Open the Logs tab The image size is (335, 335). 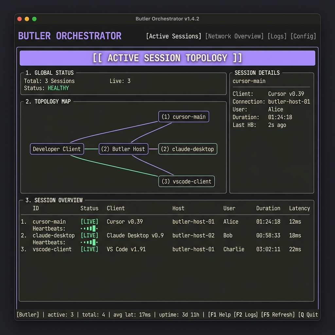(x=277, y=36)
